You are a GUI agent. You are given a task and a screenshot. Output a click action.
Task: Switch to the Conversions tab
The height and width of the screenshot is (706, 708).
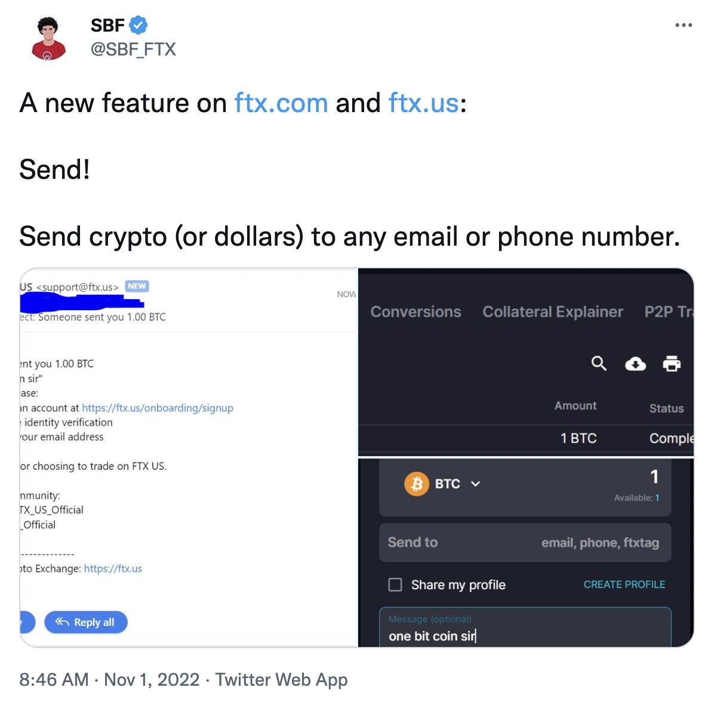tap(415, 312)
